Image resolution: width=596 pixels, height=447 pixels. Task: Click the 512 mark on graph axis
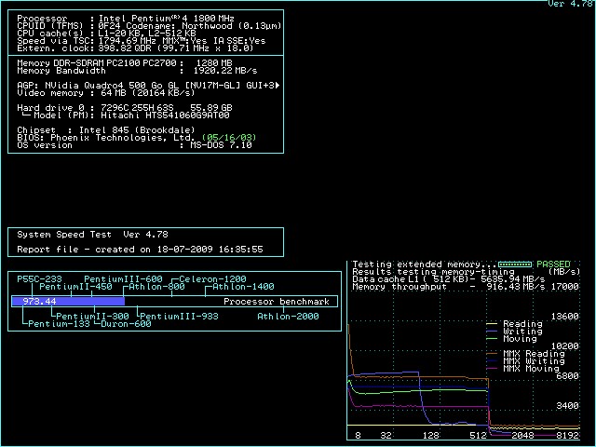point(478,435)
